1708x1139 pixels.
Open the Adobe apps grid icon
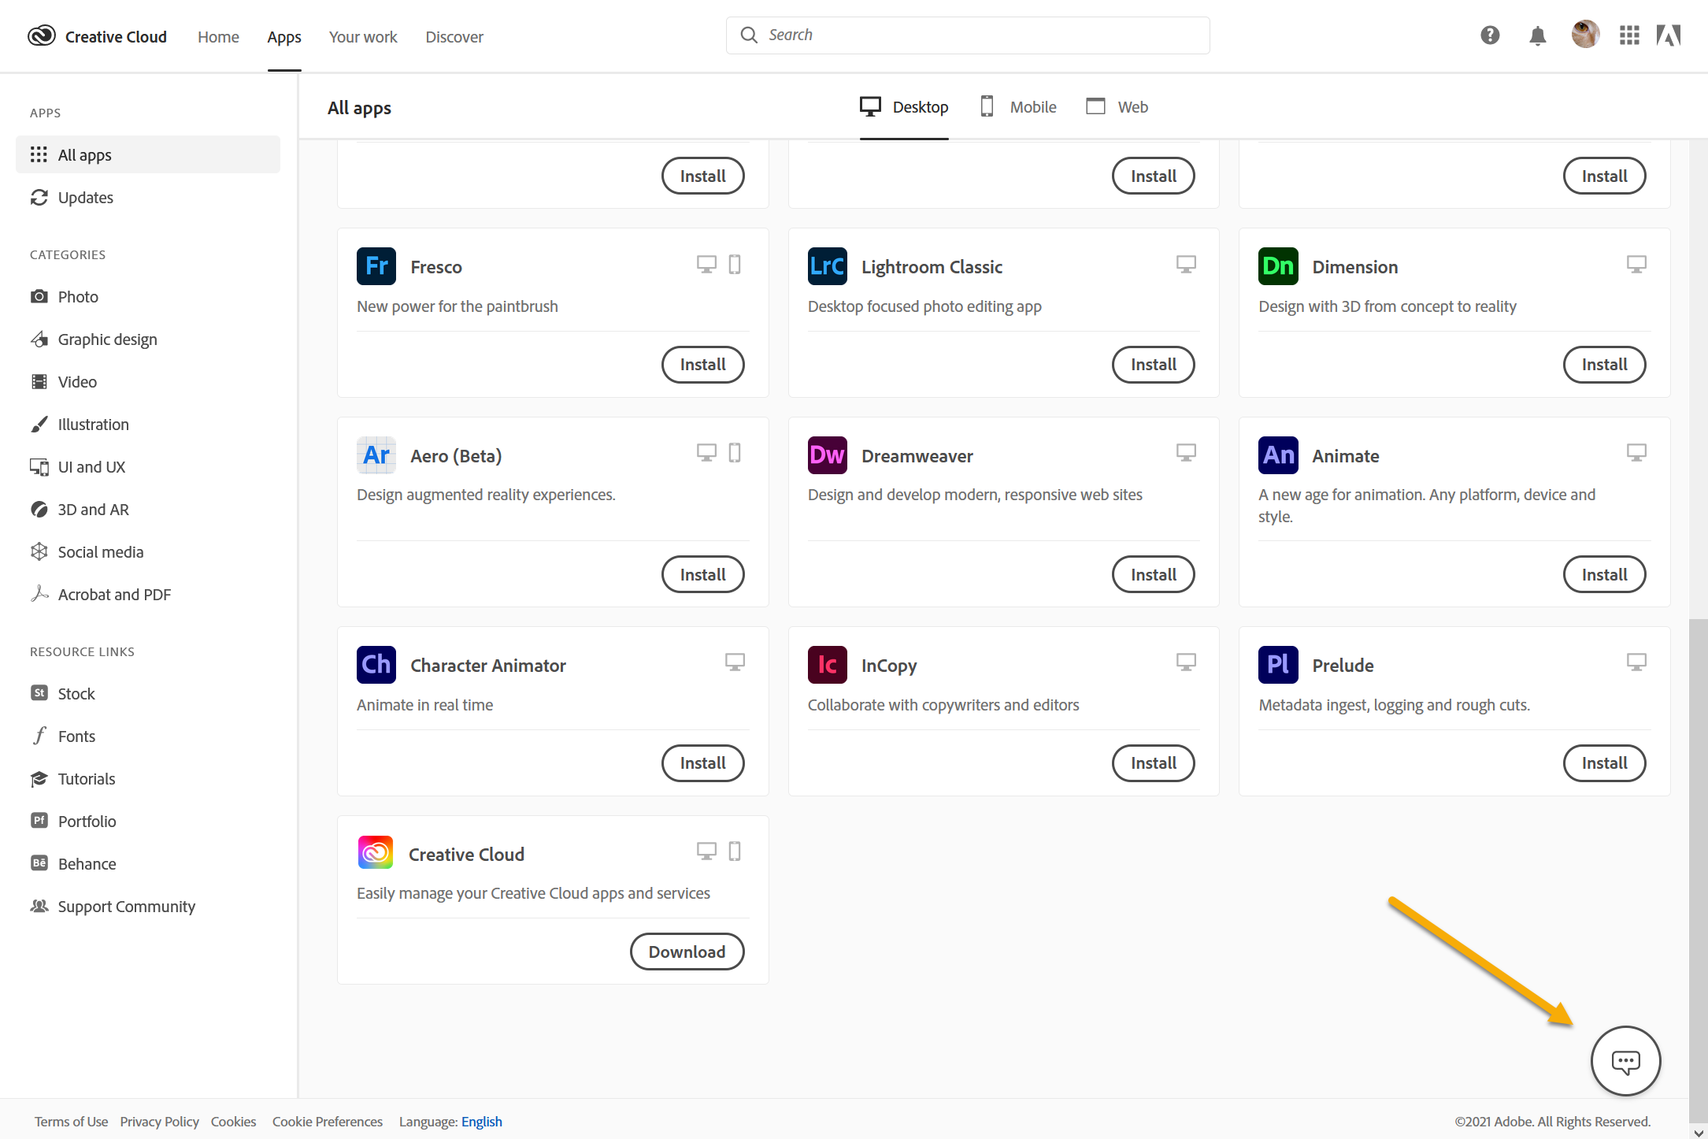(x=1628, y=35)
